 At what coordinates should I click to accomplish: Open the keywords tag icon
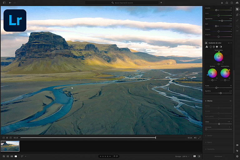click(237, 151)
